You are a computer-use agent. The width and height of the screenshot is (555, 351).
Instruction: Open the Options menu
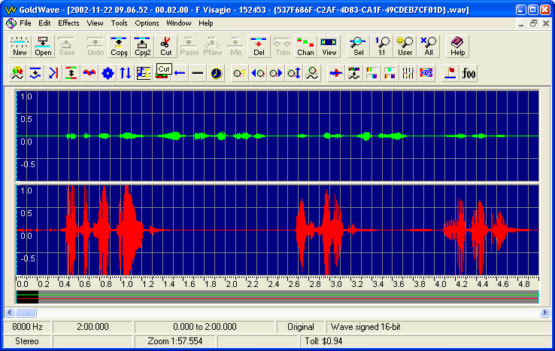coord(147,23)
